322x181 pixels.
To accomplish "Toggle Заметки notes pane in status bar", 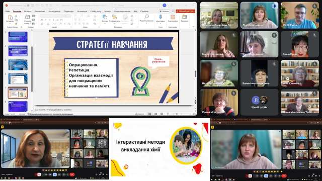I will (x=140, y=114).
